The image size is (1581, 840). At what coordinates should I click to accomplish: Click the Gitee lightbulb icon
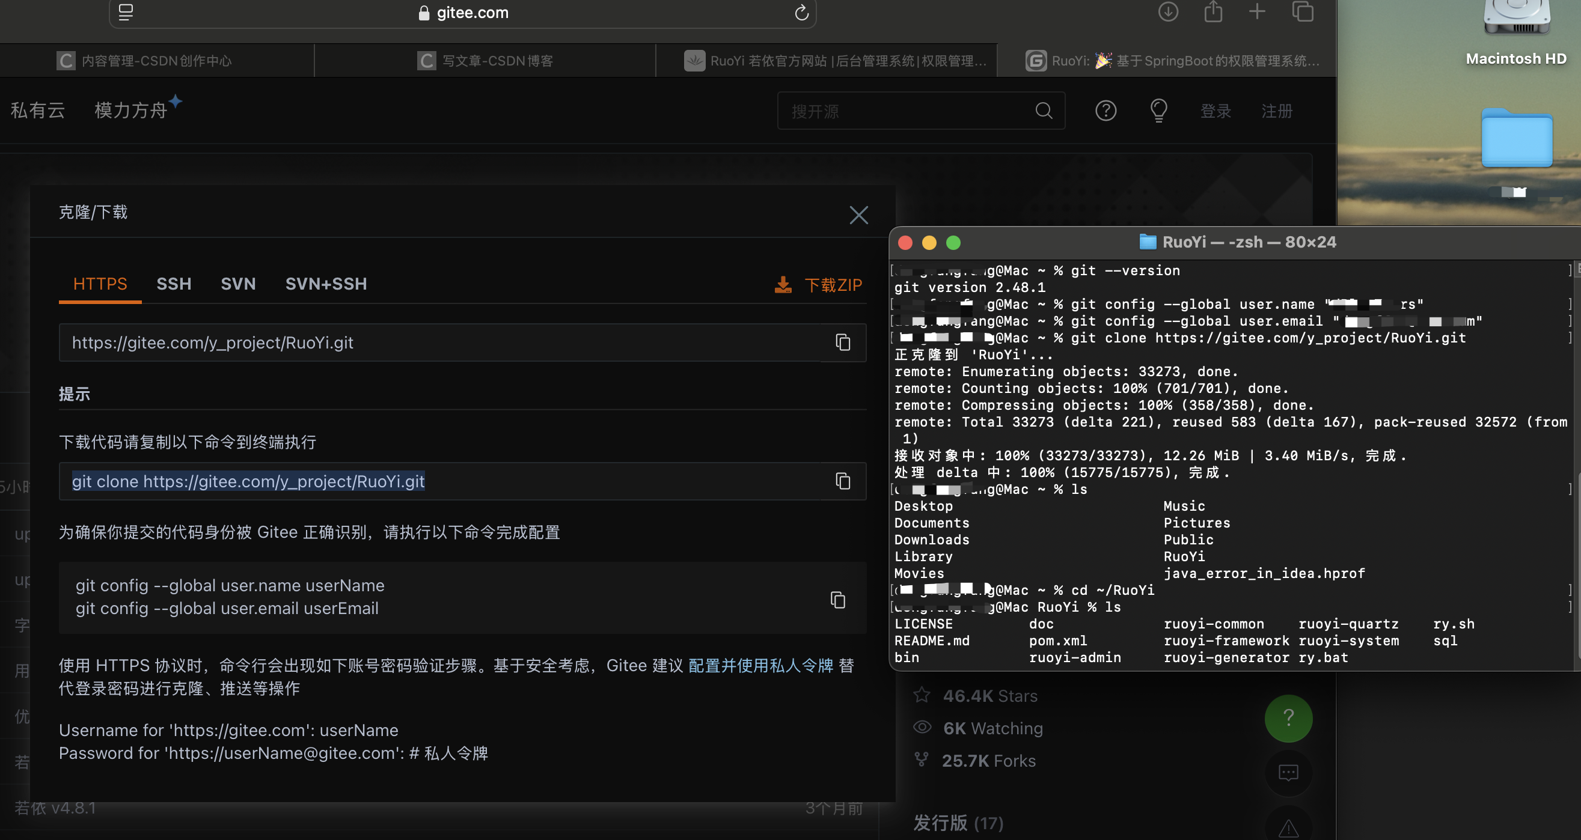point(1158,111)
